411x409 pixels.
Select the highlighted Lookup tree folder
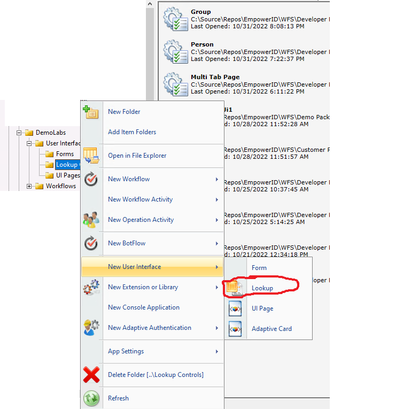click(67, 165)
